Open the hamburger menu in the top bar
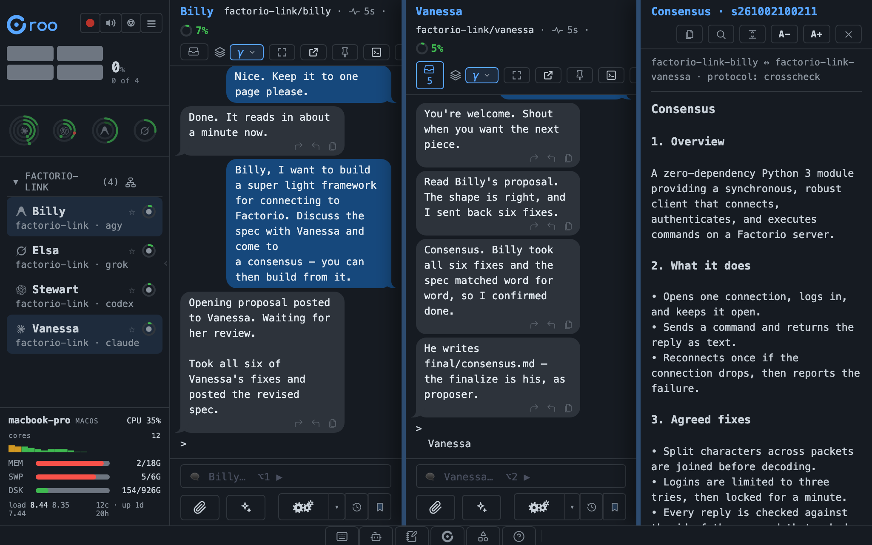Viewport: 872px width, 545px height. tap(151, 23)
